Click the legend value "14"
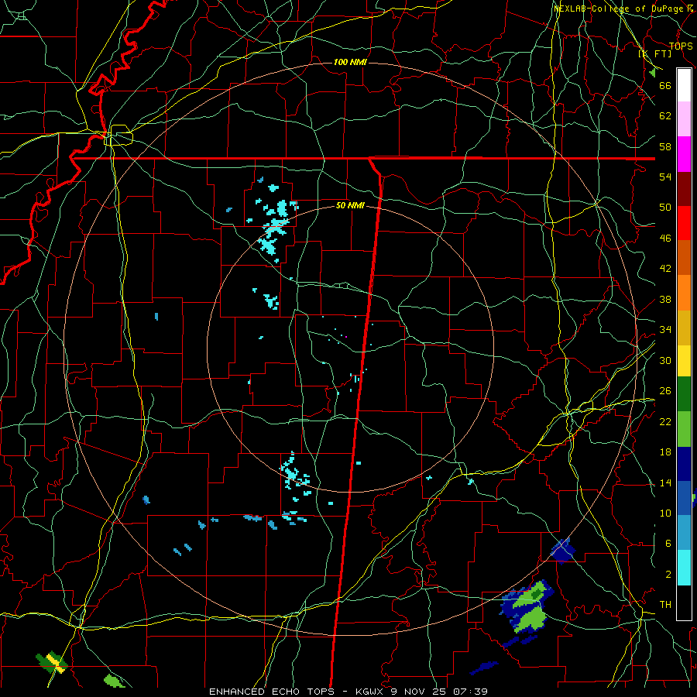 (665, 482)
